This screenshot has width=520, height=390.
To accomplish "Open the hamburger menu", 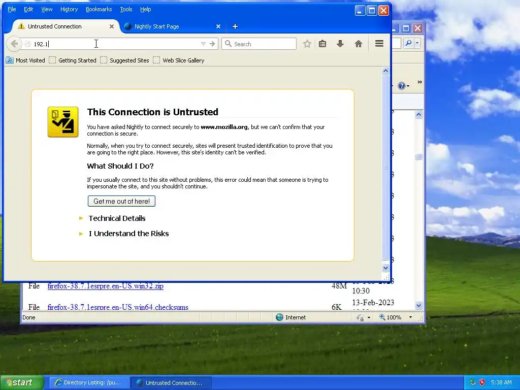I will click(x=379, y=44).
